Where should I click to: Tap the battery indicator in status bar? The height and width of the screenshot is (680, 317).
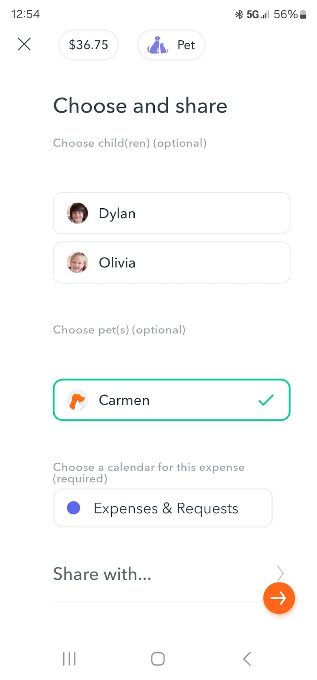click(x=303, y=15)
